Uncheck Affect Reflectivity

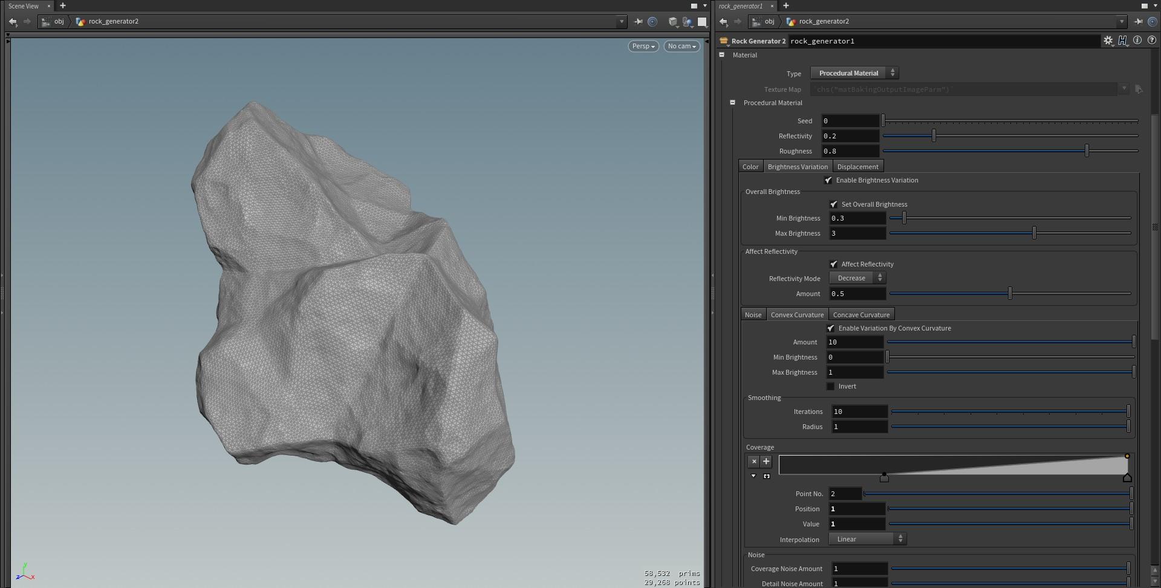(834, 264)
